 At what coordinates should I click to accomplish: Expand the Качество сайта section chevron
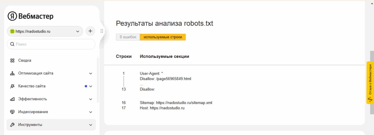(x=91, y=86)
